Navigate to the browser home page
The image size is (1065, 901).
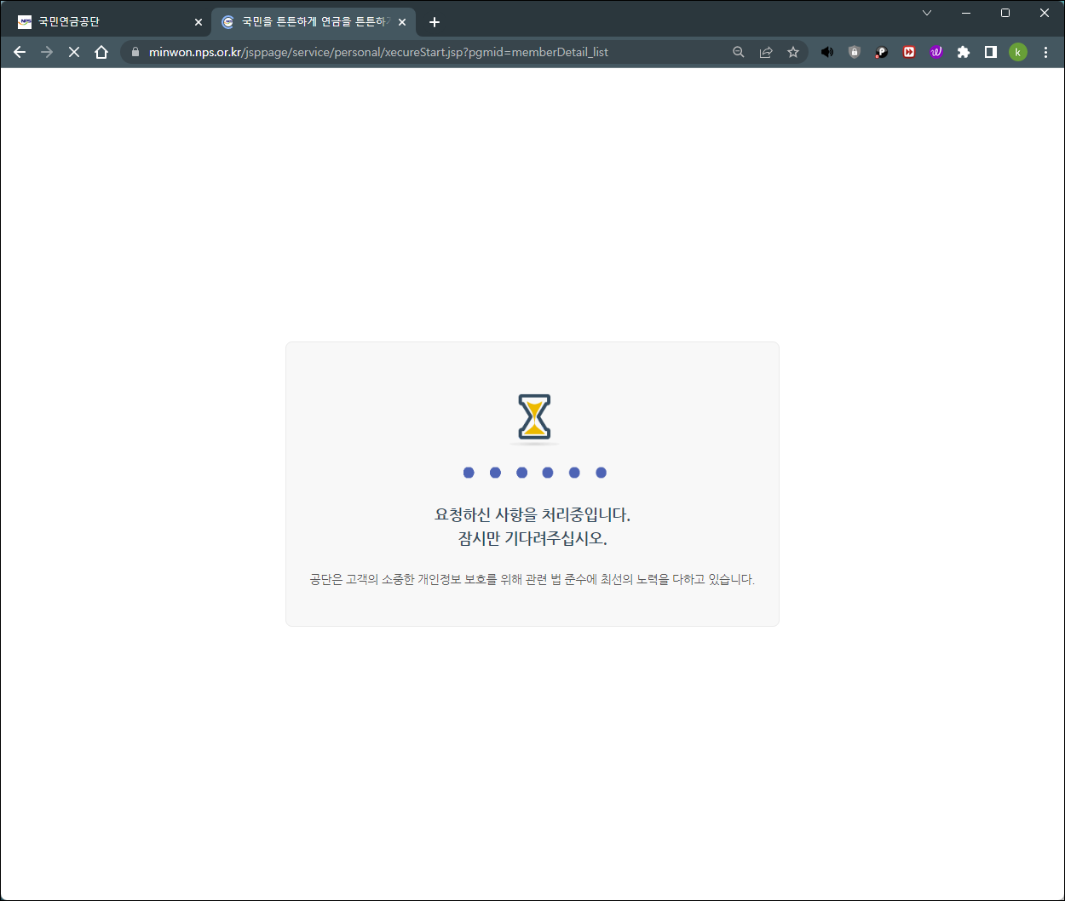click(x=102, y=52)
